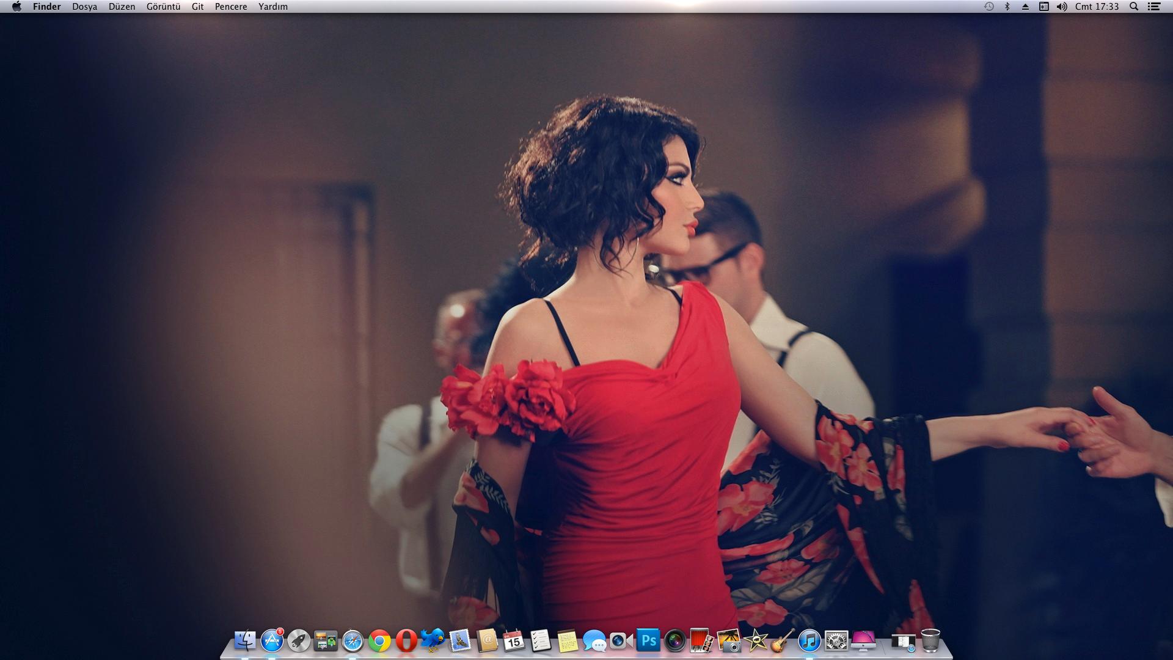Open System Preferences gear icon
Image resolution: width=1173 pixels, height=660 pixels.
click(836, 641)
